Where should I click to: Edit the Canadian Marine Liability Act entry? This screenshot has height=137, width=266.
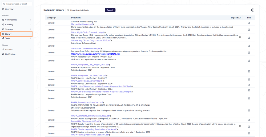pyautogui.click(x=249, y=23)
